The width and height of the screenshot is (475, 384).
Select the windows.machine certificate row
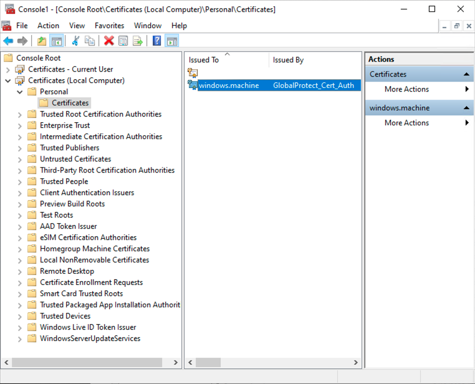[x=228, y=85]
